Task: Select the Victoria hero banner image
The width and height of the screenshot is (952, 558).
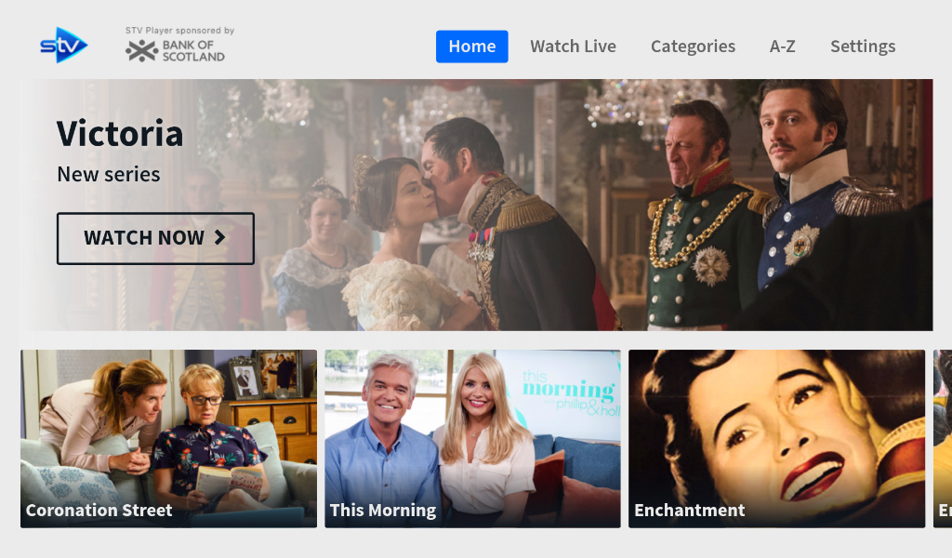Action: click(x=476, y=205)
